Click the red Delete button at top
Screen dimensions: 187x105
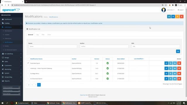point(181,17)
